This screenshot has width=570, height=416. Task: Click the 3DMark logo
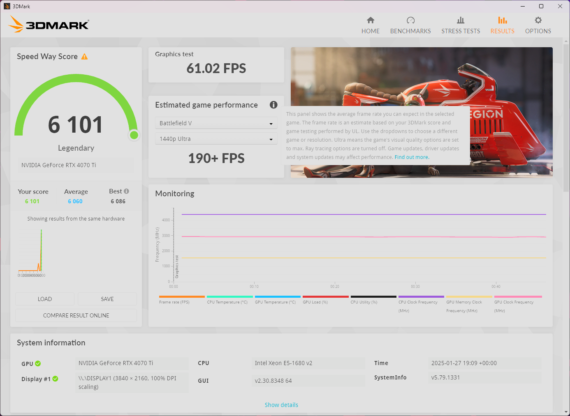pyautogui.click(x=49, y=24)
